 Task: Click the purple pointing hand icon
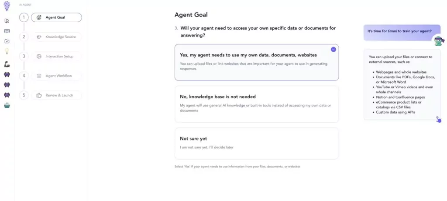[x=438, y=119]
